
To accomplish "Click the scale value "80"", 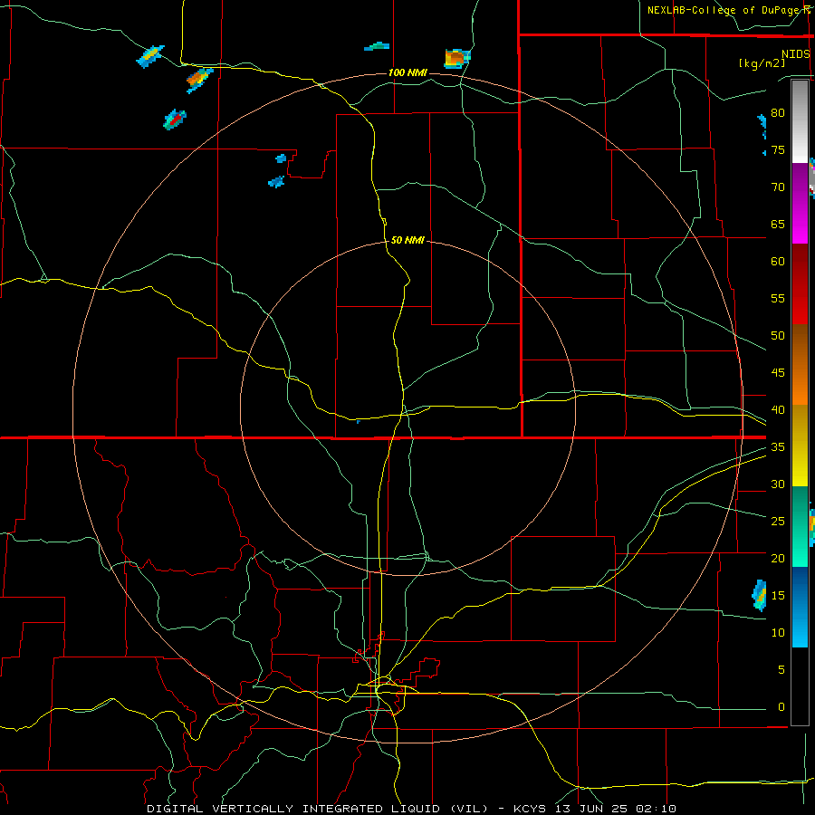I will (778, 113).
